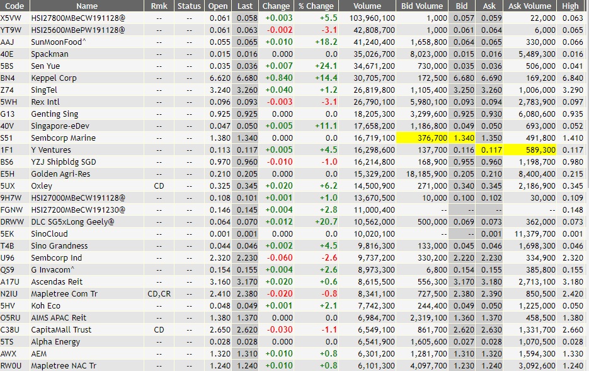Viewport: 589px width, 371px height.
Task: Select the Ascendas Reit stock name
Action: point(57,282)
